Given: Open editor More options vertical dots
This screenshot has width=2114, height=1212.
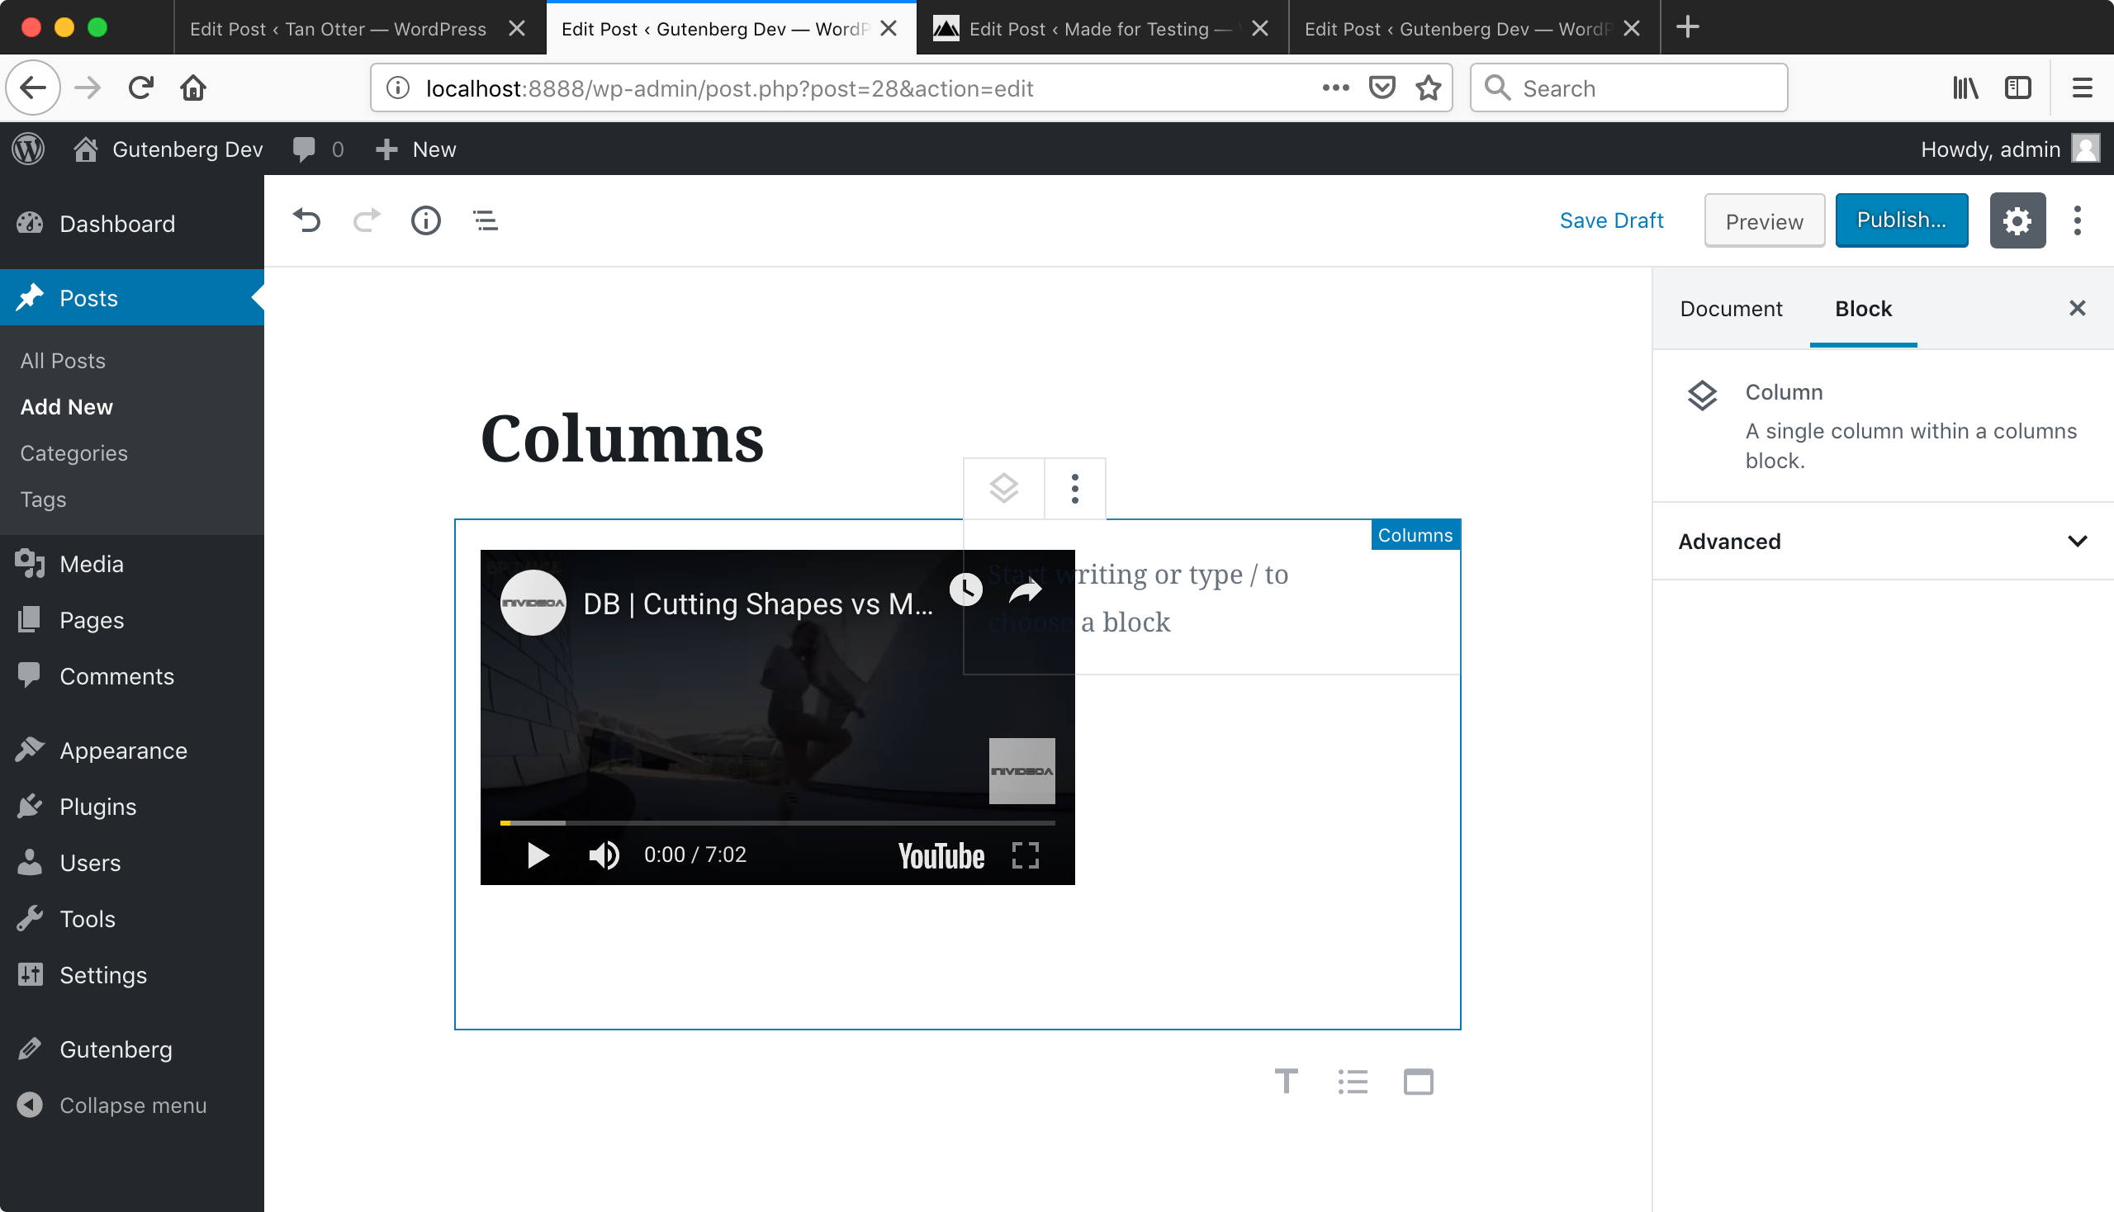Looking at the screenshot, I should click(2077, 220).
